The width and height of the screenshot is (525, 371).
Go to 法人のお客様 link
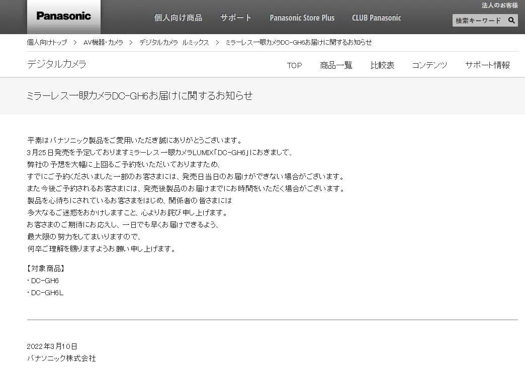pyautogui.click(x=499, y=6)
